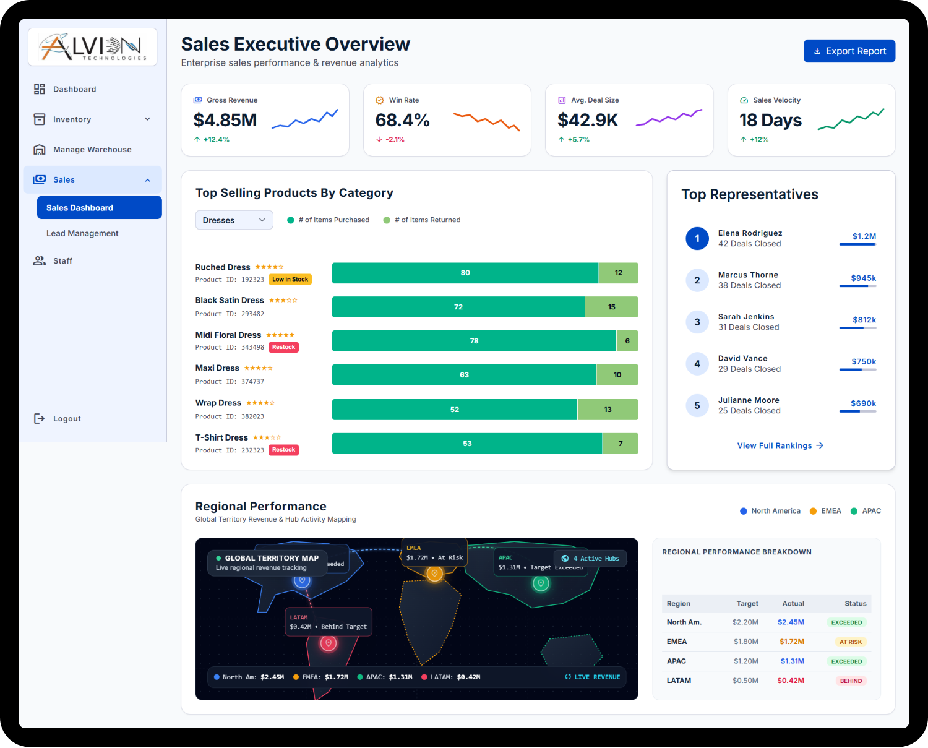928x748 pixels.
Task: Click the Dashboard grid icon in sidebar
Action: pos(40,89)
